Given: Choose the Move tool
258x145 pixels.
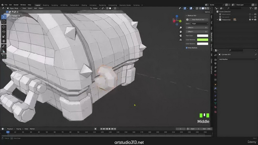Looking at the screenshot, I should click(4, 27).
